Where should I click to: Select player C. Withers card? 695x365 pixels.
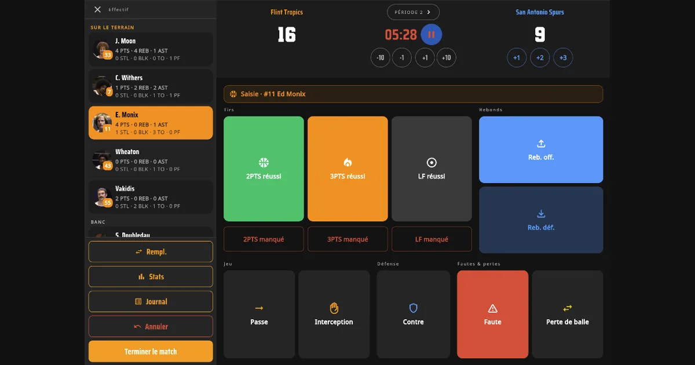(x=151, y=86)
